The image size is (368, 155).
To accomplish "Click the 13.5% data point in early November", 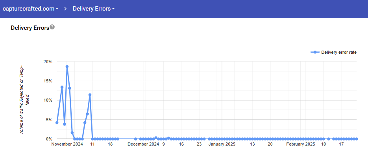I will click(x=62, y=87).
